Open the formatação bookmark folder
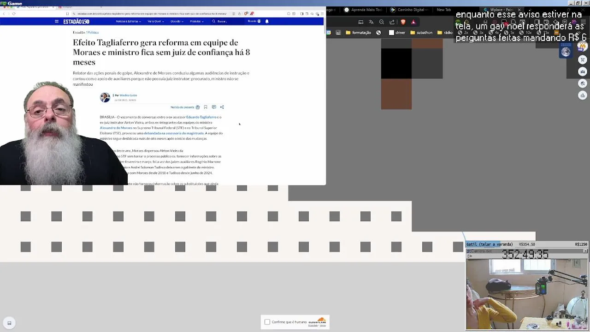 coord(358,33)
